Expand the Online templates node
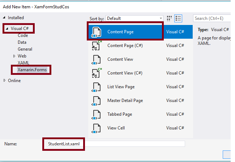Image resolution: width=235 pixels, height=162 pixels. (4, 81)
